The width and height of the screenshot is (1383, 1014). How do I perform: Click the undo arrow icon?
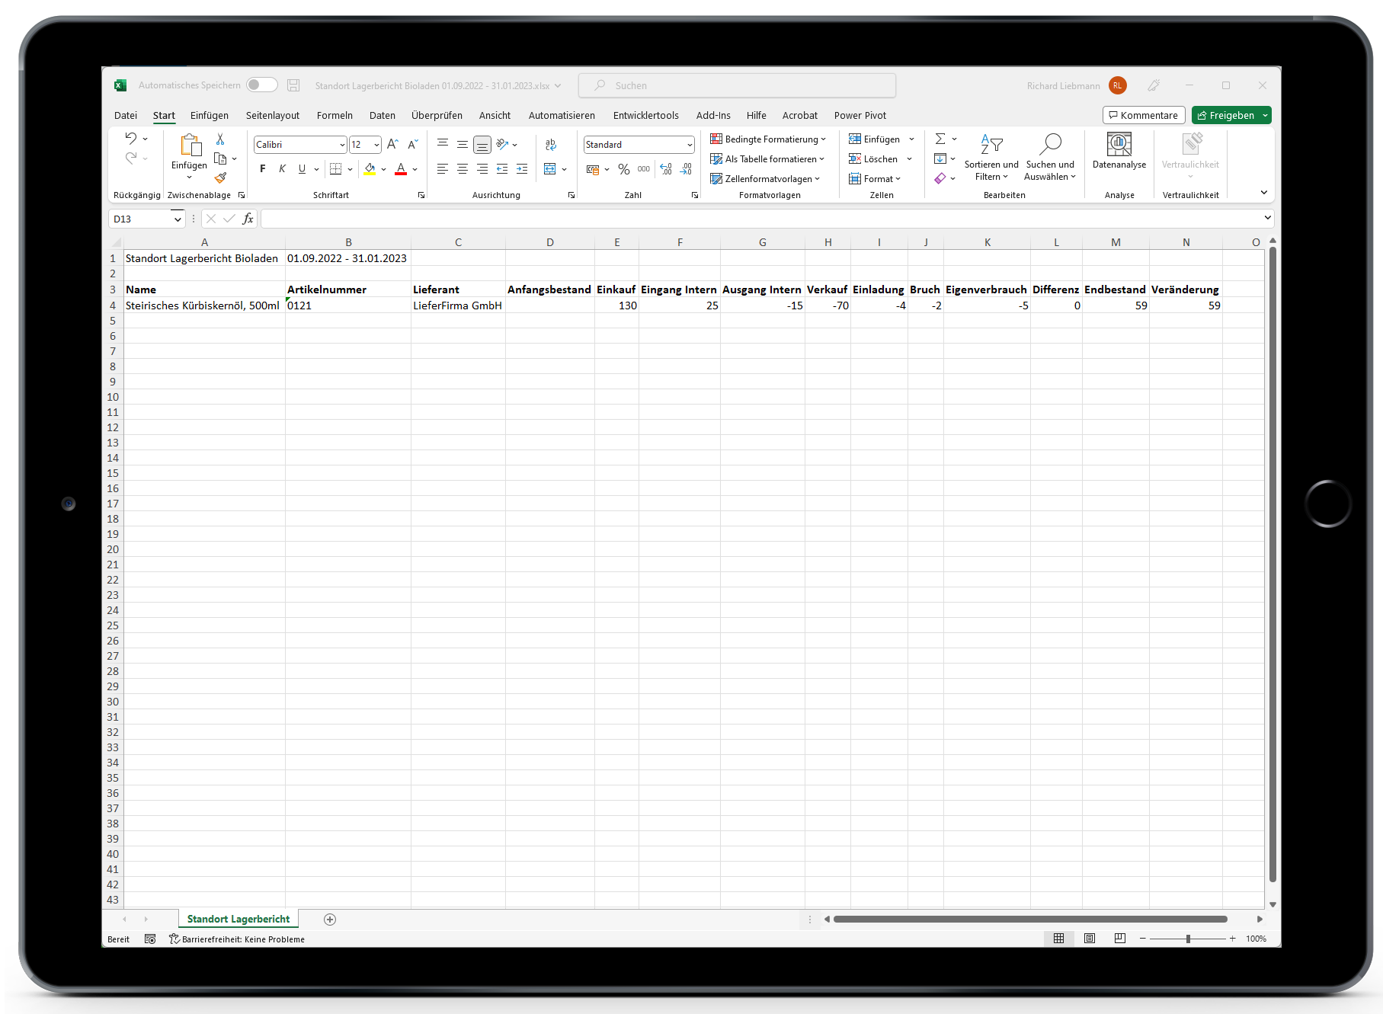pos(131,139)
